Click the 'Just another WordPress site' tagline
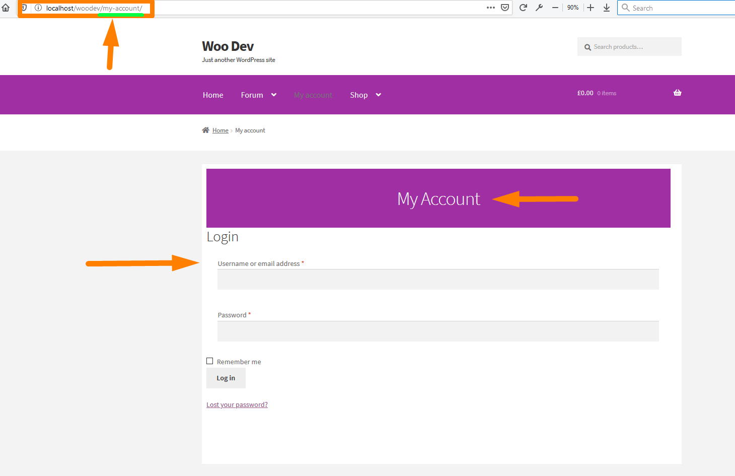The image size is (735, 476). coord(239,60)
